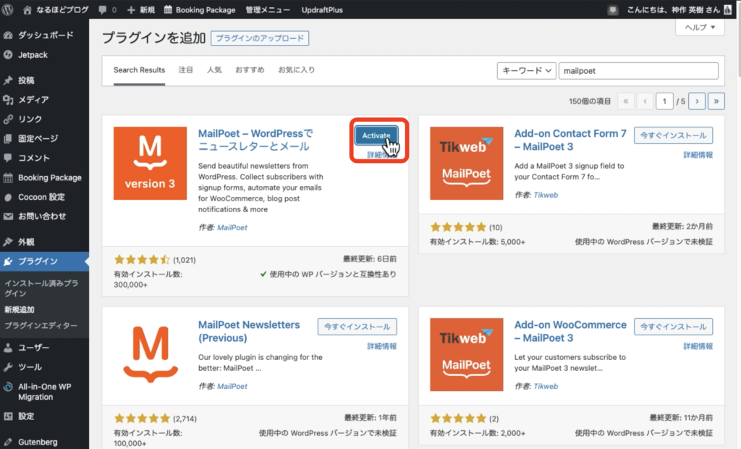Switch to the 人気 tab

click(214, 70)
